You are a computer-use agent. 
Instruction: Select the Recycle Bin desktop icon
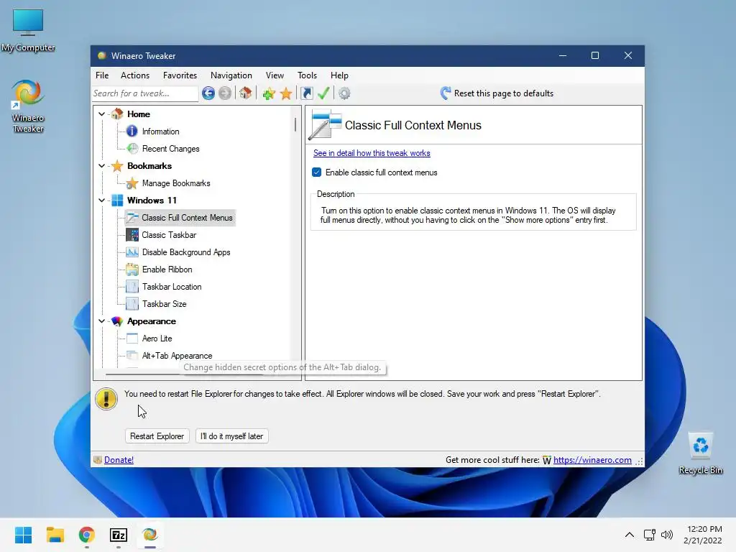700,454
